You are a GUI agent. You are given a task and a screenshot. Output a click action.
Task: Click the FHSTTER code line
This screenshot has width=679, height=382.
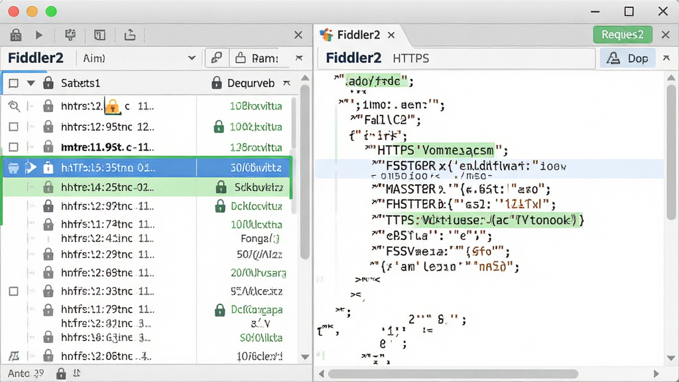463,204
